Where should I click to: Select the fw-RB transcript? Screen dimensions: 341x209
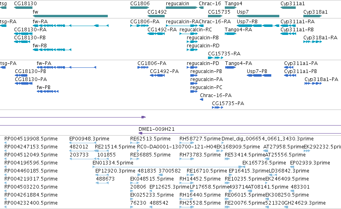52,50
